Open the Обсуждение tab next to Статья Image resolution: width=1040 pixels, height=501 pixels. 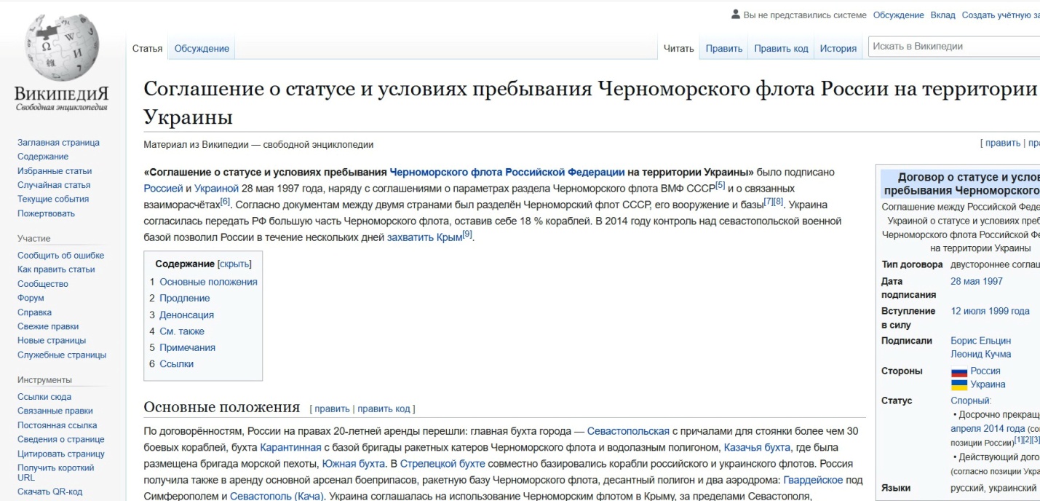click(202, 49)
